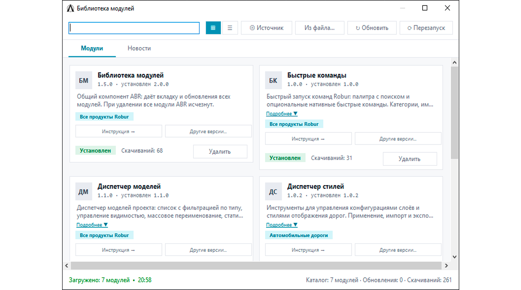Image resolution: width=521 pixels, height=290 pixels.
Task: Click the app logo in title bar
Action: 70,8
